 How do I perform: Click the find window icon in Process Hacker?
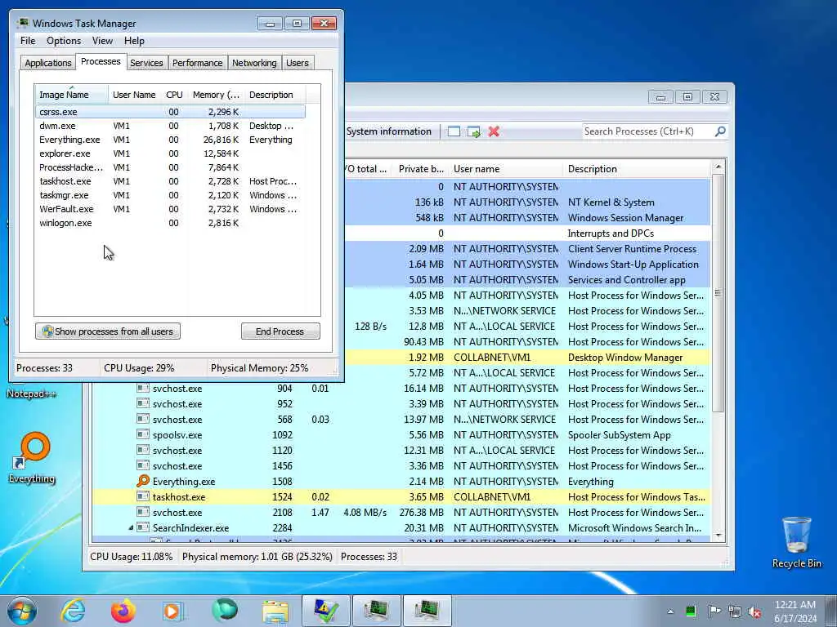(454, 131)
